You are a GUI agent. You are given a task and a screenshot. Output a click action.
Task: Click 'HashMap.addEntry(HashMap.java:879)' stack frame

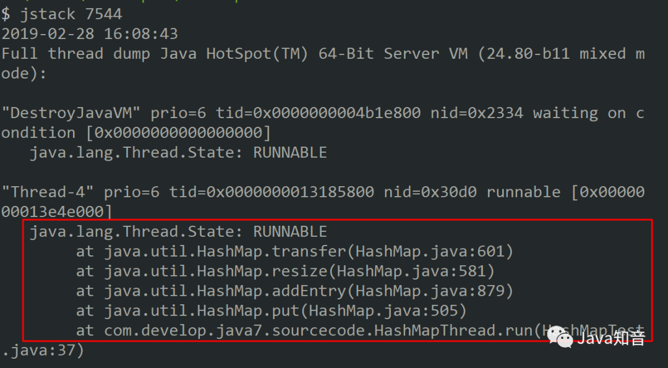295,291
